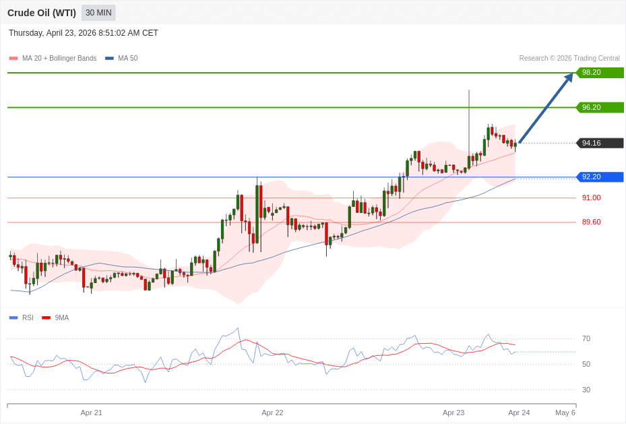Open the Research © 2026 Trading Central link
Viewport: 626px width, 424px height.
click(x=569, y=59)
